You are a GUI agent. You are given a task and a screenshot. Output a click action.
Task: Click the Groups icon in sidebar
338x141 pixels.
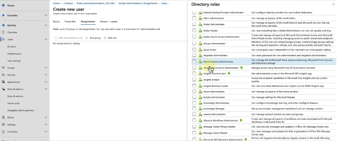tap(3, 68)
